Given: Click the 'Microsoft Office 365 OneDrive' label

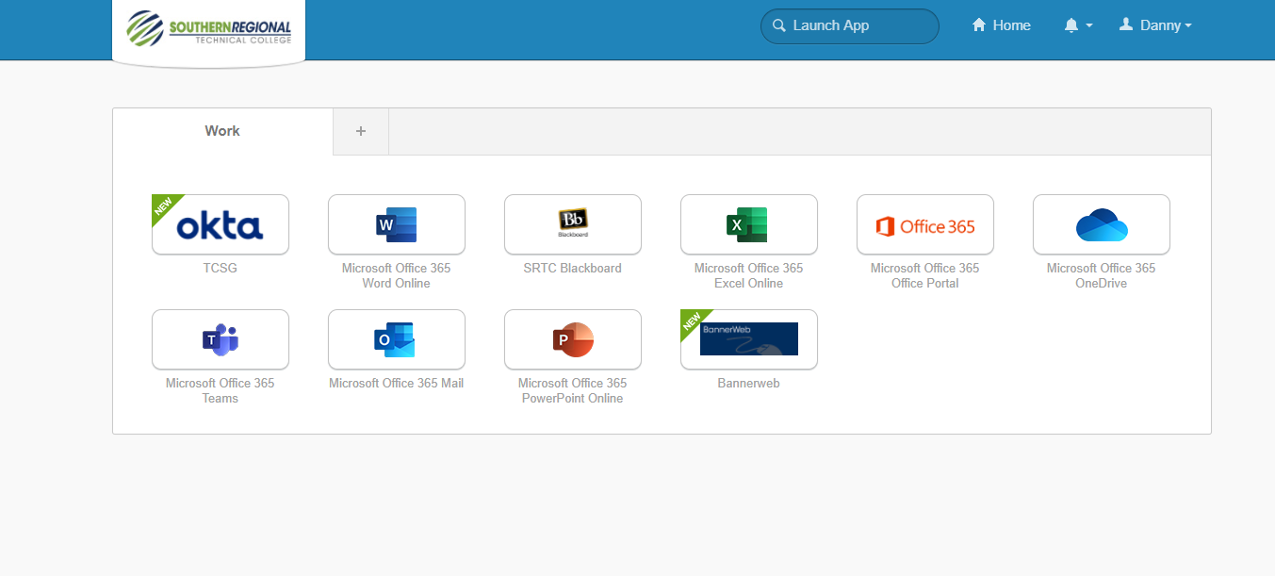Looking at the screenshot, I should pyautogui.click(x=1102, y=275).
